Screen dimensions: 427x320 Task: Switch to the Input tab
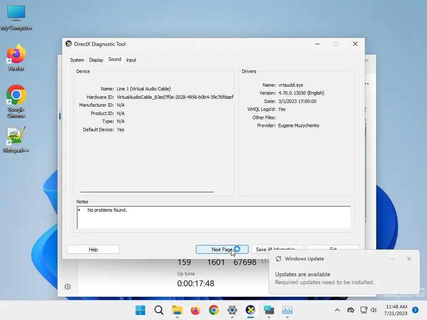click(x=131, y=60)
